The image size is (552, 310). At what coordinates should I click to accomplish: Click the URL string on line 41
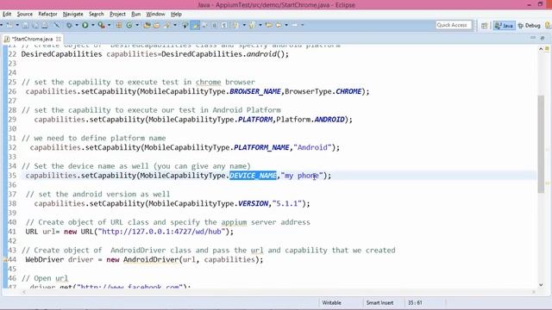click(162, 232)
